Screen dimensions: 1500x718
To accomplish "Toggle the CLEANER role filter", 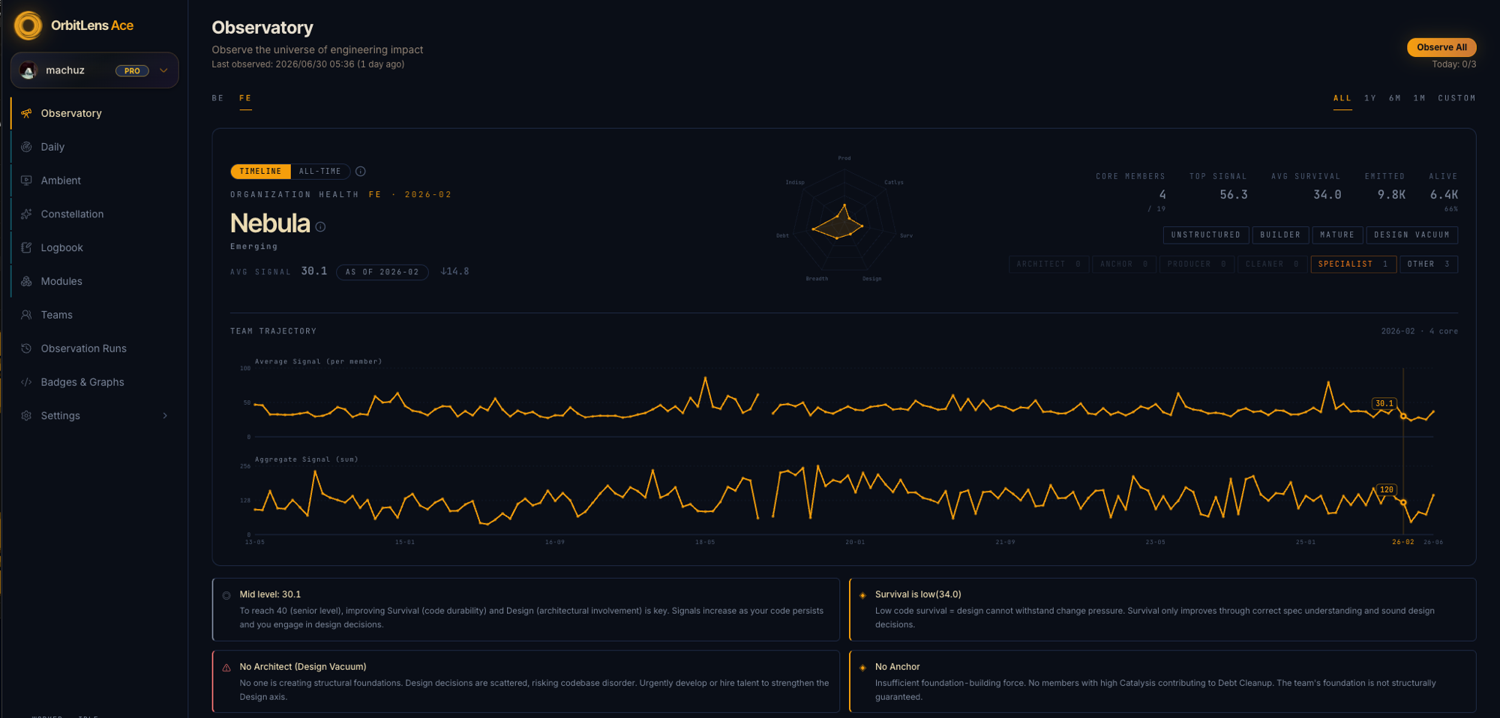I will click(1273, 264).
